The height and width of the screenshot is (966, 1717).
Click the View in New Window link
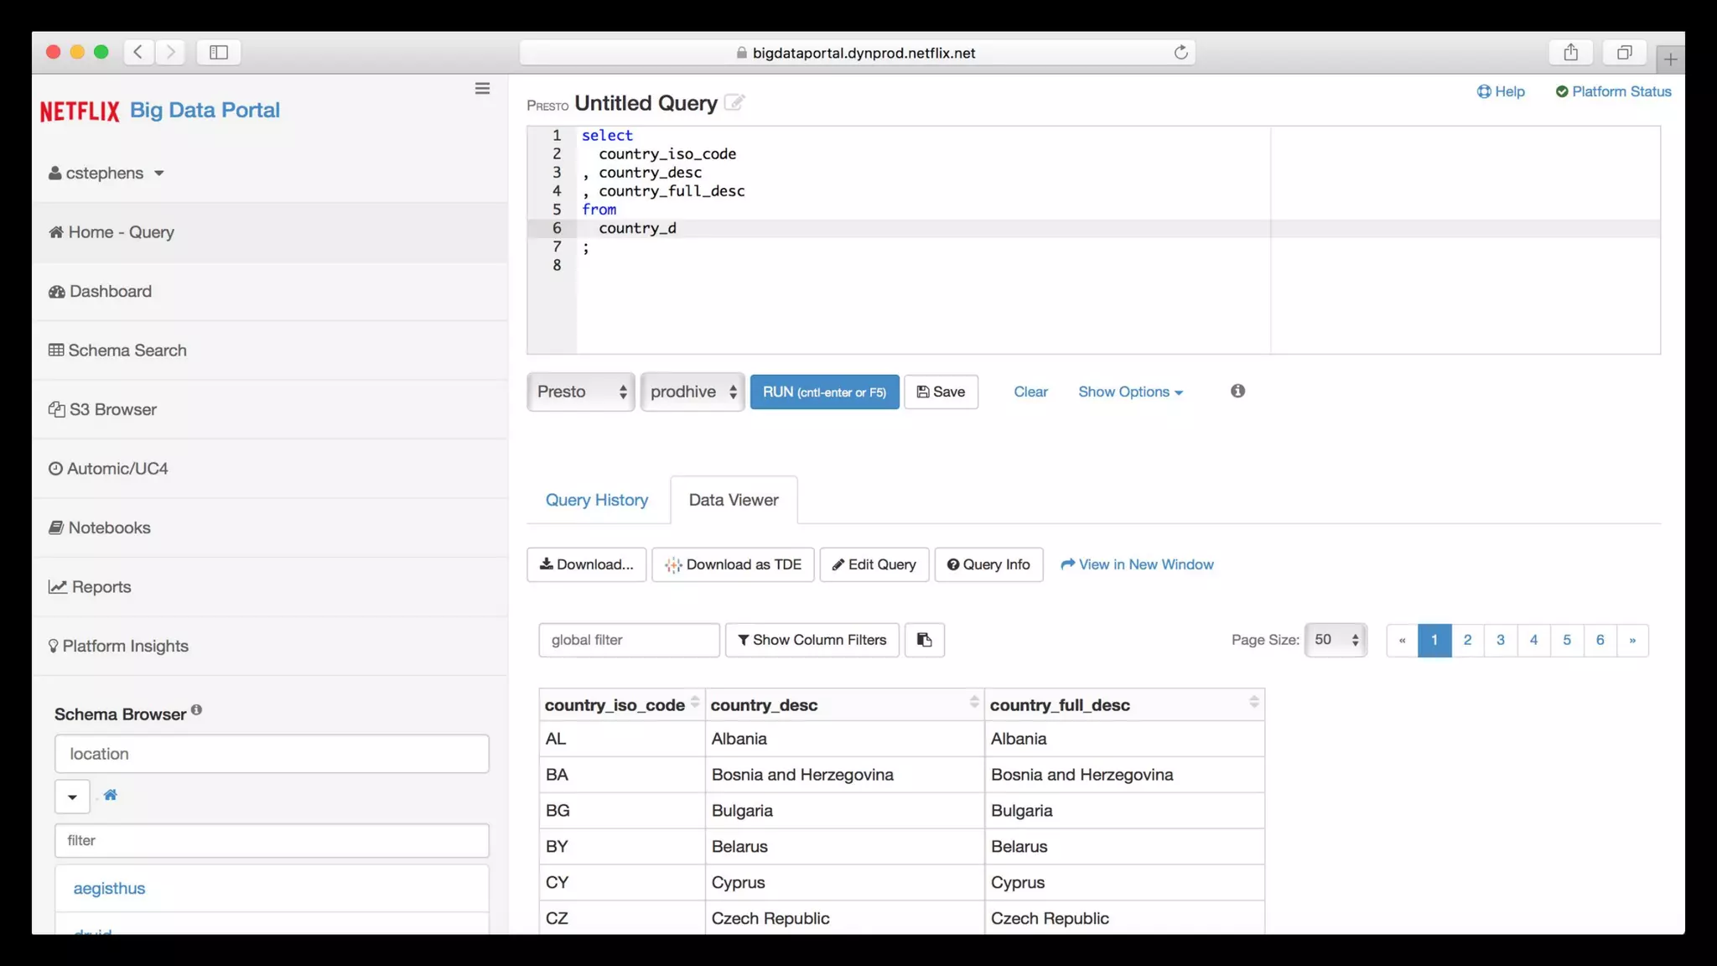click(x=1137, y=564)
